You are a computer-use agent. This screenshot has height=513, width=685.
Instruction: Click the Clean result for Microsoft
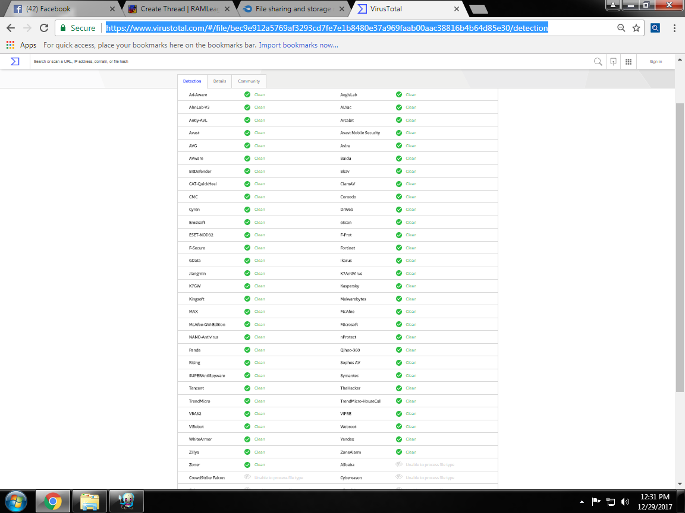pyautogui.click(x=411, y=325)
